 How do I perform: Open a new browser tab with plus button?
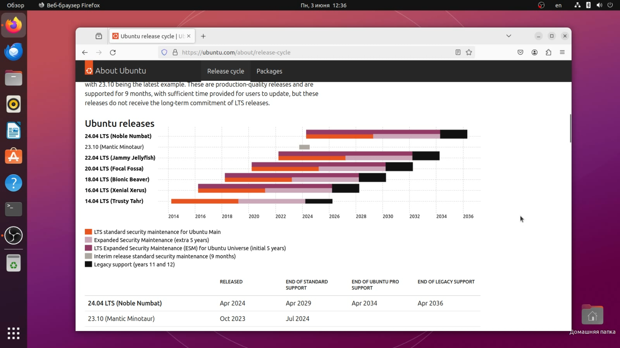point(203,36)
